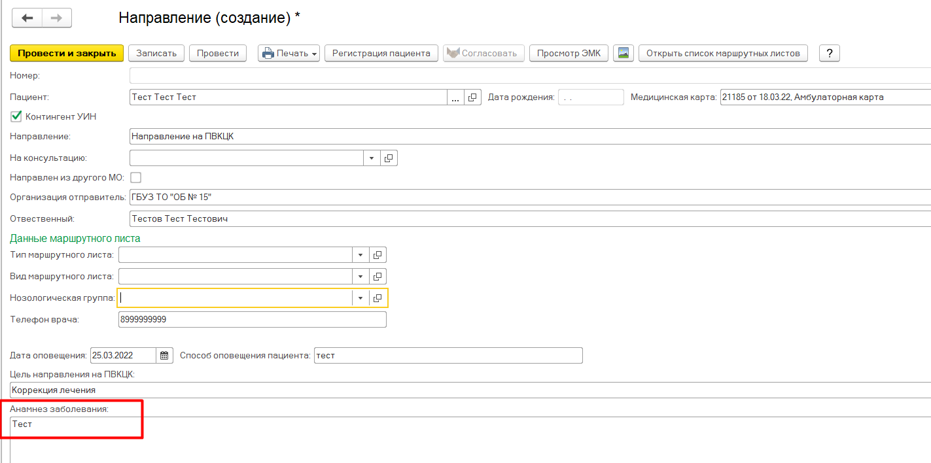Expand the Тип маршрутного листа dropdown
The height and width of the screenshot is (463, 931).
(360, 255)
